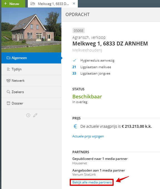The height and width of the screenshot is (189, 160).
Task: Click the clock history icon in sidebar
Action: [28, 115]
